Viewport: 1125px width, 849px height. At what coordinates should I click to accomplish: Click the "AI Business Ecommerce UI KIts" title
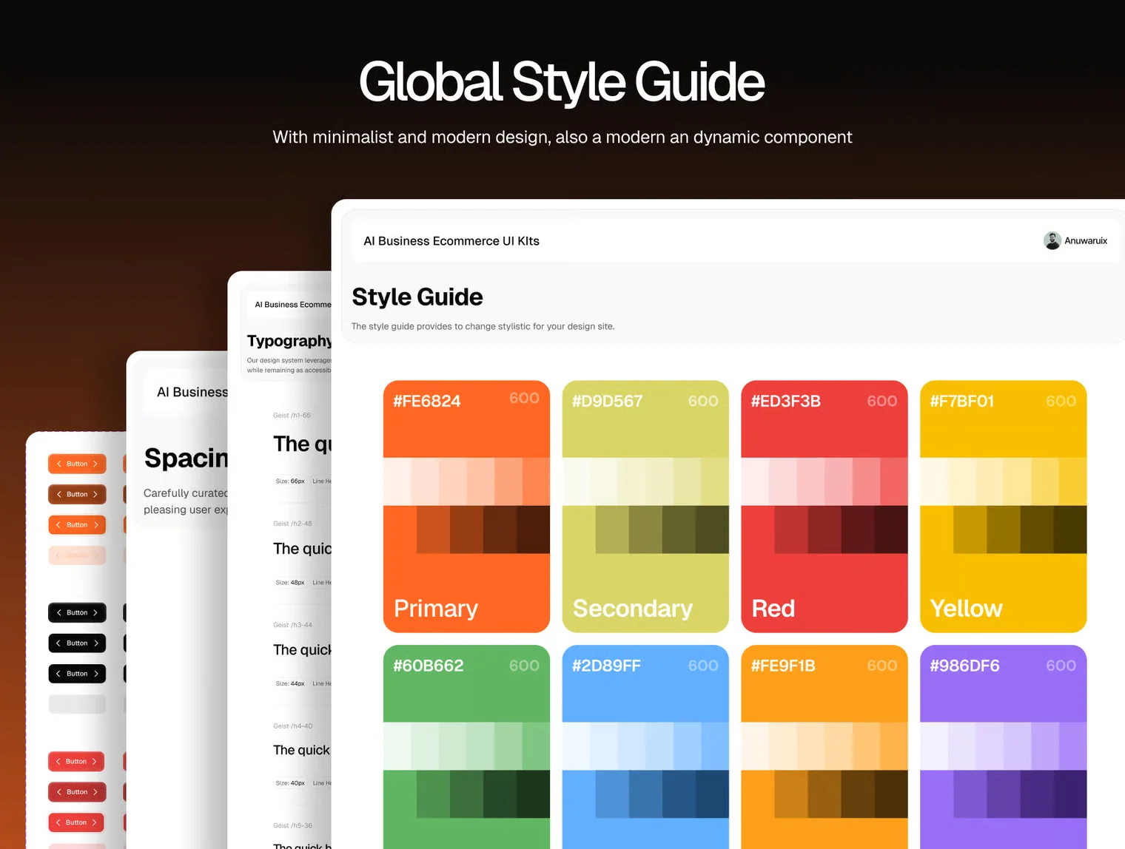click(451, 241)
